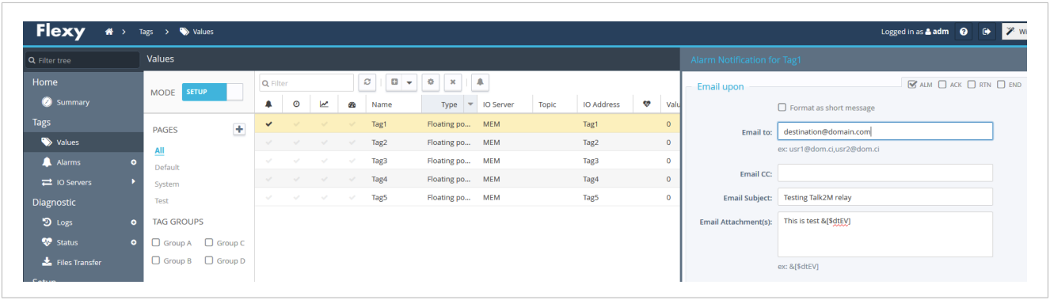Open the help question mark icon

[964, 32]
